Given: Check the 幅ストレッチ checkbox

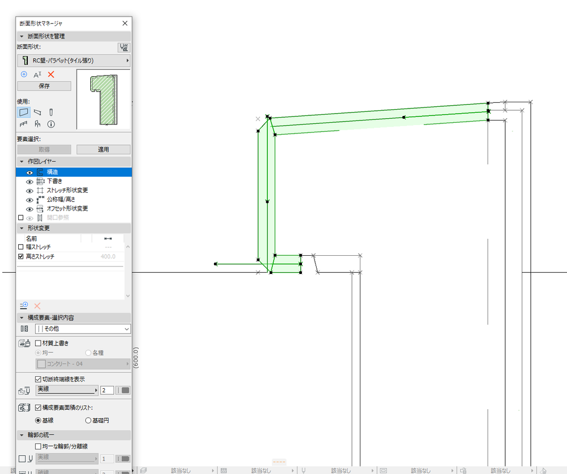Looking at the screenshot, I should click(20, 247).
